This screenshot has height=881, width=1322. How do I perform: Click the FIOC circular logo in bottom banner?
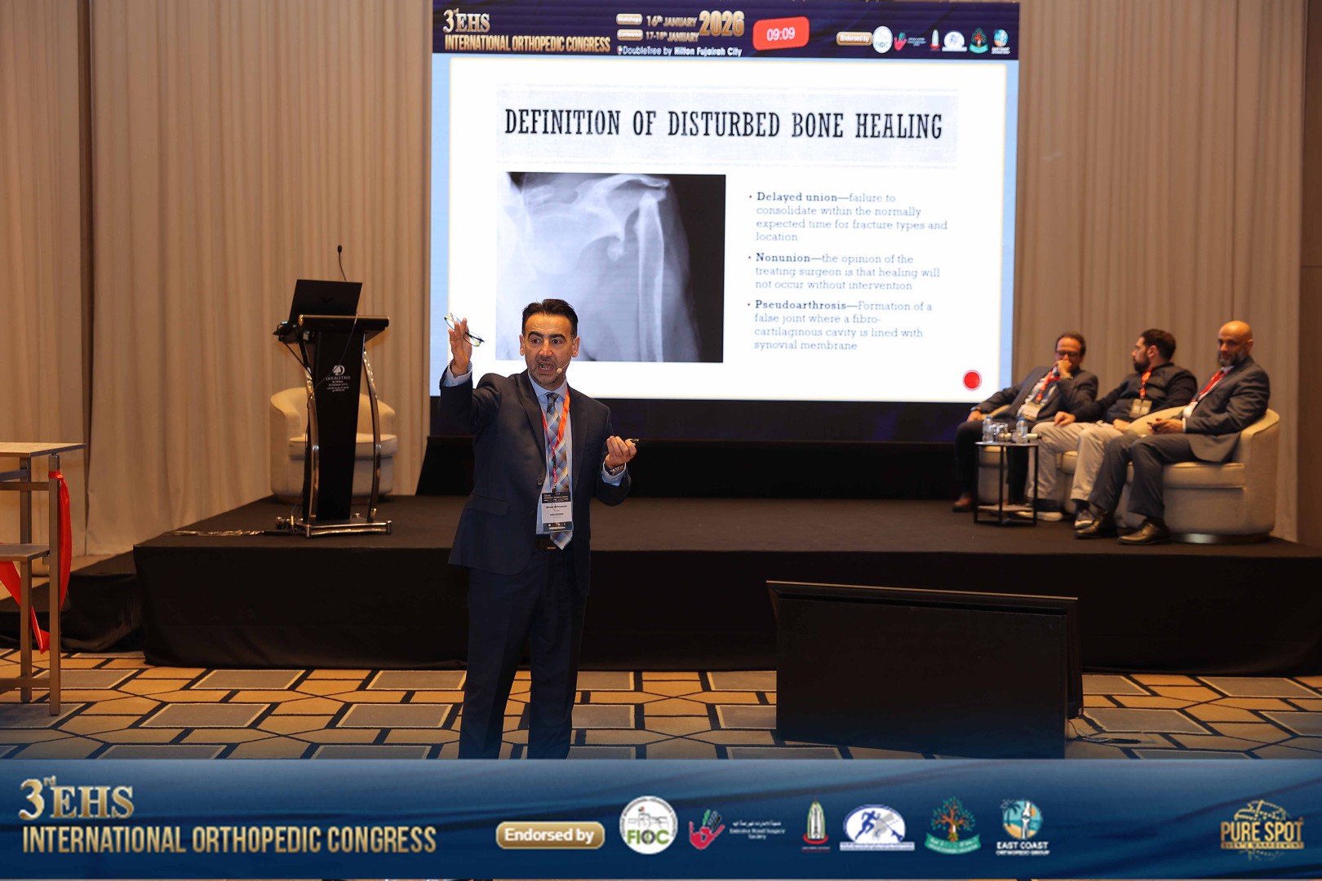point(648,826)
